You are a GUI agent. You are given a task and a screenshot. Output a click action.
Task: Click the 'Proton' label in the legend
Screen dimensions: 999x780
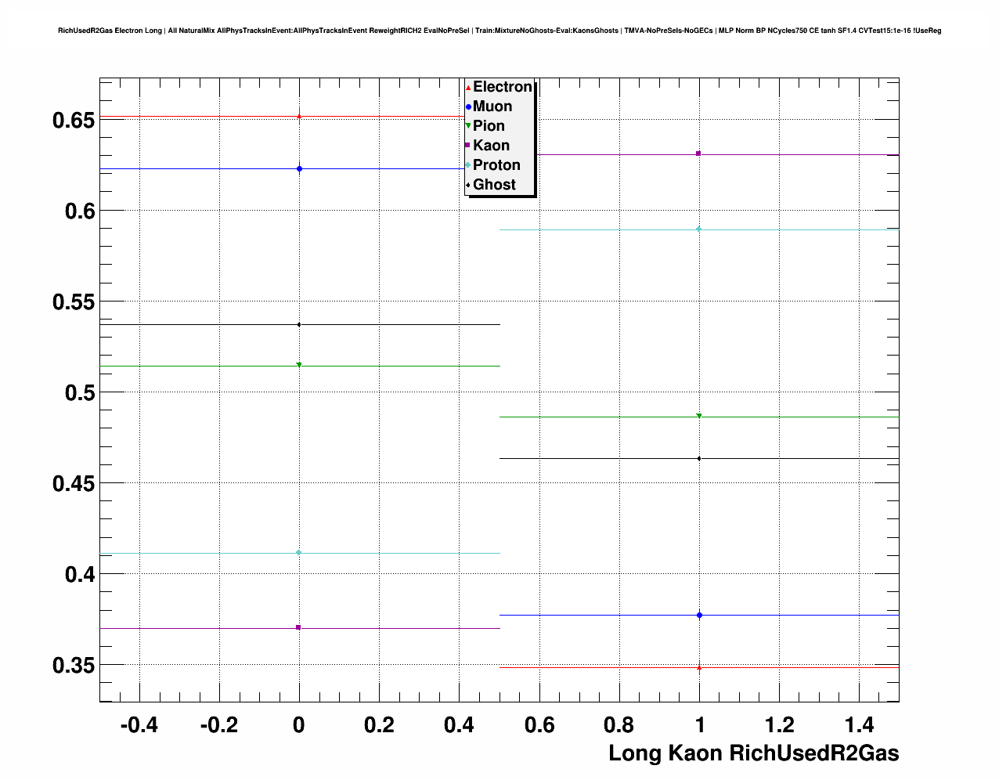pos(496,165)
